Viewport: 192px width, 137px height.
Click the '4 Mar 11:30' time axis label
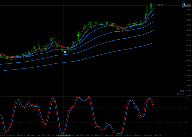click(x=41, y=136)
